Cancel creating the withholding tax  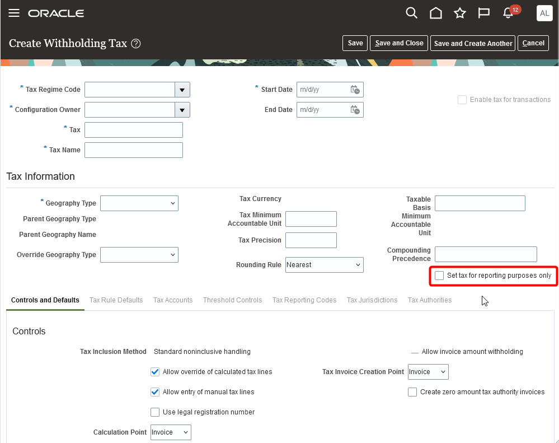tap(533, 43)
